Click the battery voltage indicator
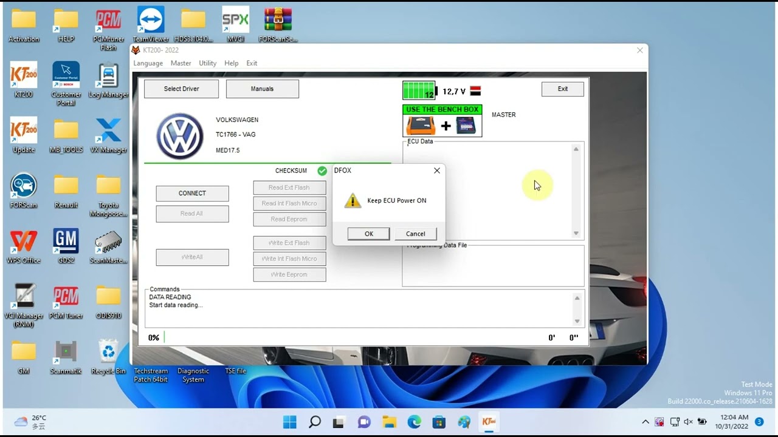The image size is (778, 437). tap(419, 91)
